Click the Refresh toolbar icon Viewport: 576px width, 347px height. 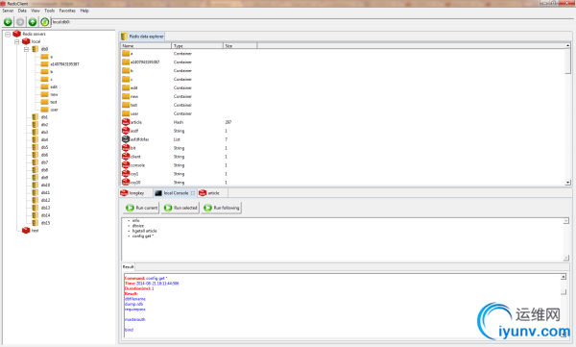44,22
